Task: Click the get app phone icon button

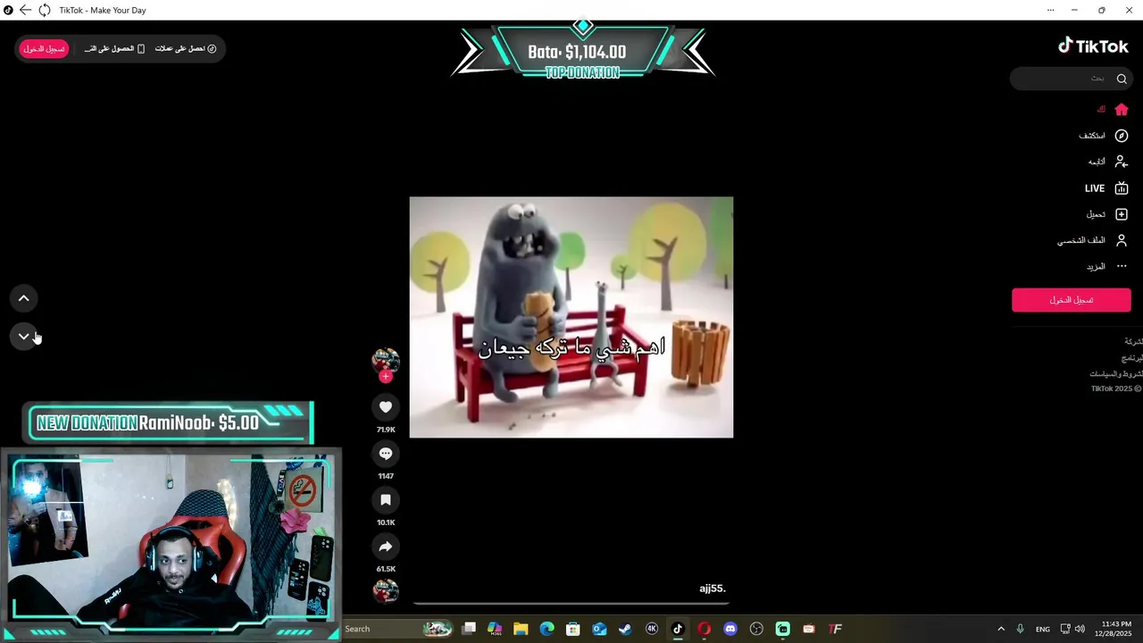Action: click(114, 49)
